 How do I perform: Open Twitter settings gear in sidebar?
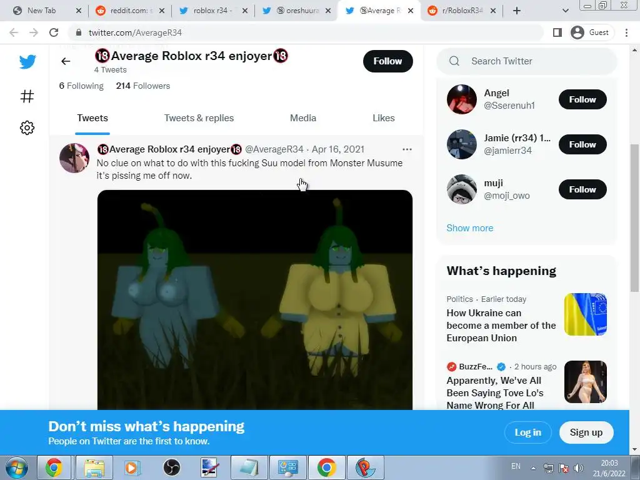click(x=27, y=127)
